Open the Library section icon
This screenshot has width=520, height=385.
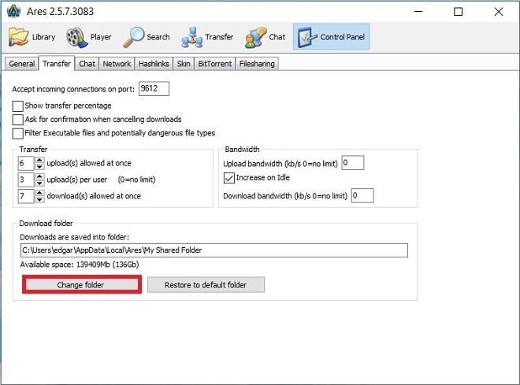coord(18,37)
